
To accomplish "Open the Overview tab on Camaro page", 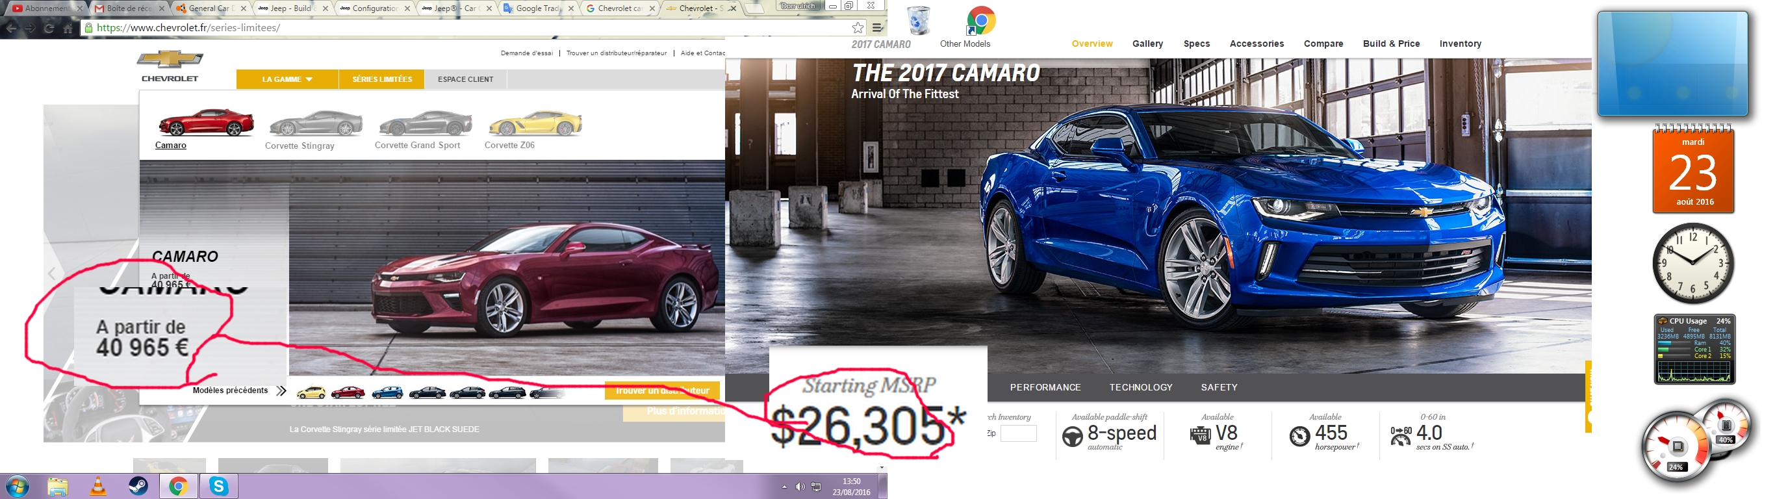I will point(1092,44).
